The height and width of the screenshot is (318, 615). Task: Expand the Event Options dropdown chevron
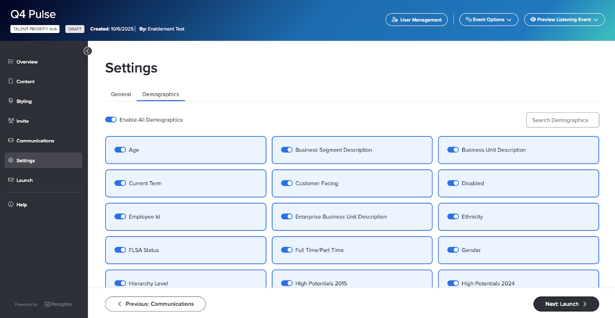509,20
